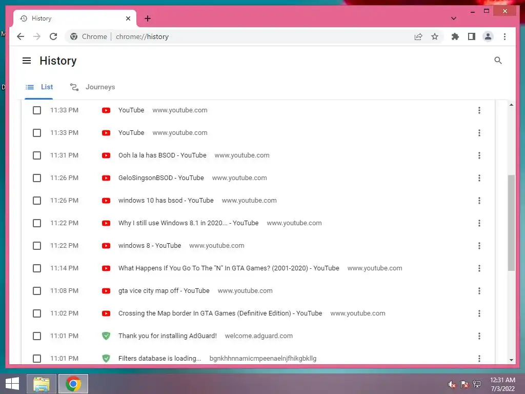Check the first 11:33 PM YouTube entry
The image size is (525, 394).
(37, 110)
